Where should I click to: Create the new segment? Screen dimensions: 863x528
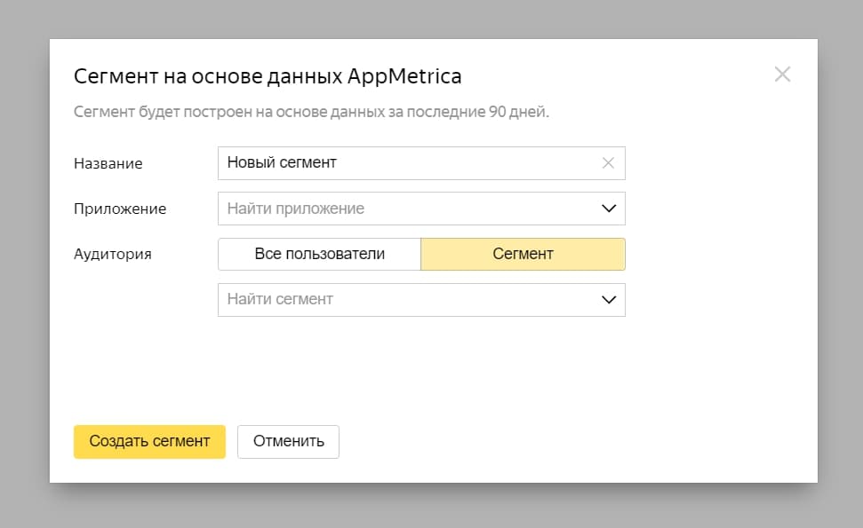pyautogui.click(x=149, y=441)
